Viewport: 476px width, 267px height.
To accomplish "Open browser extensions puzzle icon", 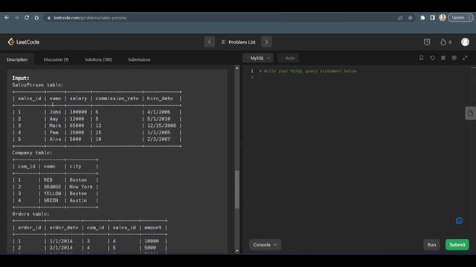I will (422, 18).
